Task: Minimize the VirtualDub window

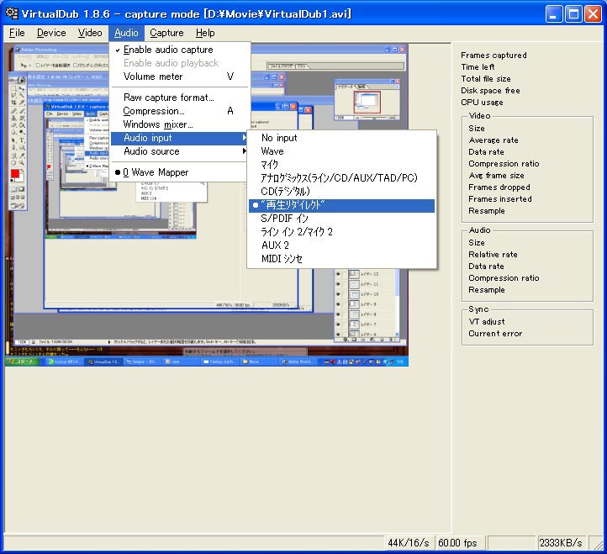Action: coord(554,14)
